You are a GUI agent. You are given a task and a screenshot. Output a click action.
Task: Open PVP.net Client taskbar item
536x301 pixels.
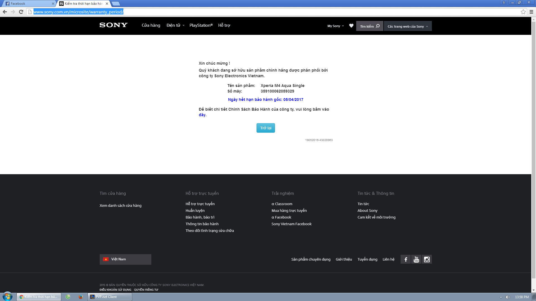point(110,297)
